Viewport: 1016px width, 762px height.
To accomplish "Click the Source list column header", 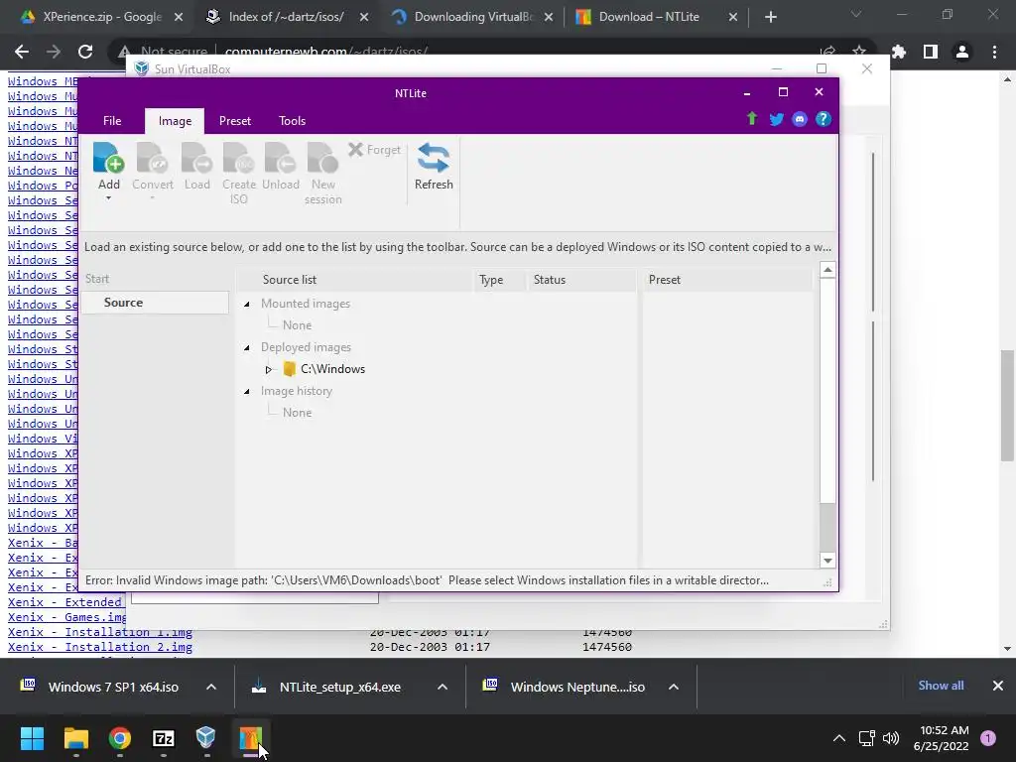I will [x=355, y=280].
